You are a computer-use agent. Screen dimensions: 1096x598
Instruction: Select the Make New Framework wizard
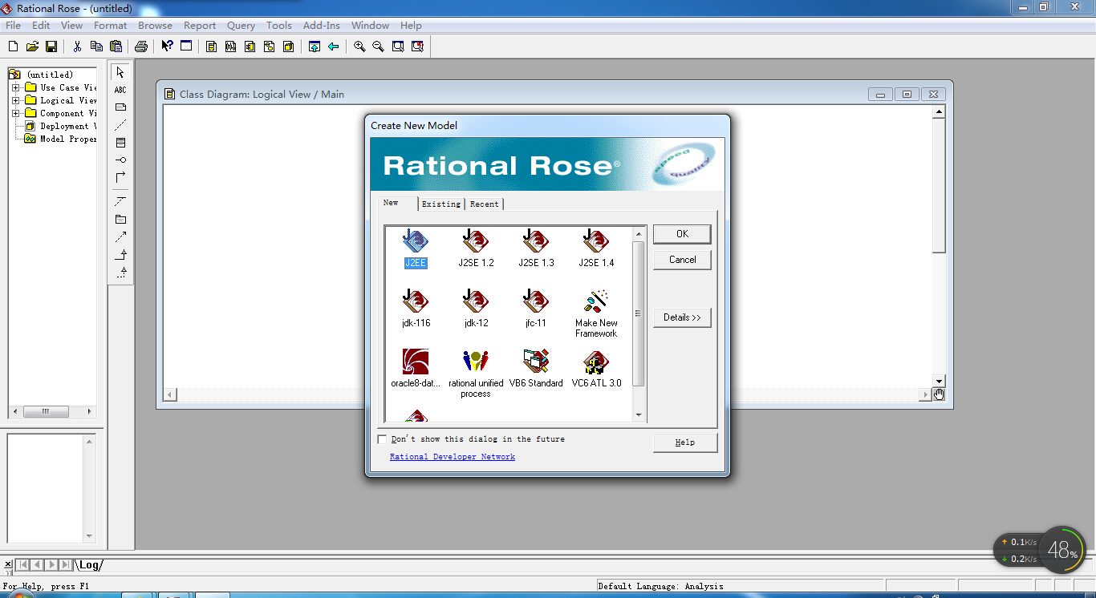[596, 313]
